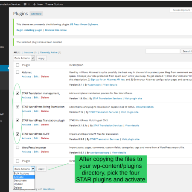Delete STAR WorldPress String Translation plugin

pyautogui.click(x=45, y=111)
